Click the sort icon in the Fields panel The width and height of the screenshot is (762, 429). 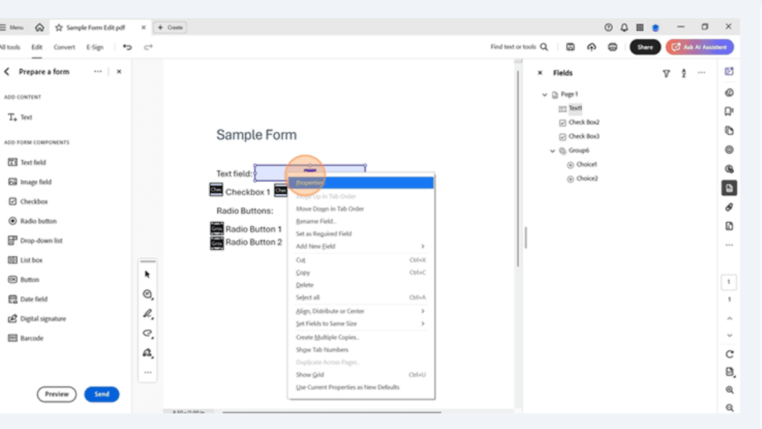coord(683,73)
